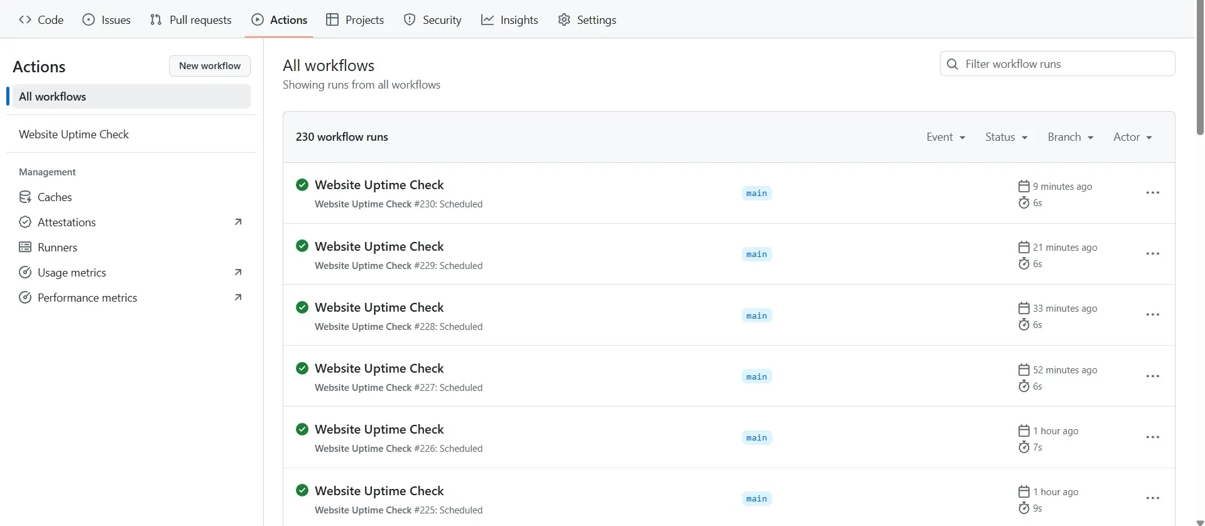Click the Attestations checkmark icon

(x=25, y=222)
